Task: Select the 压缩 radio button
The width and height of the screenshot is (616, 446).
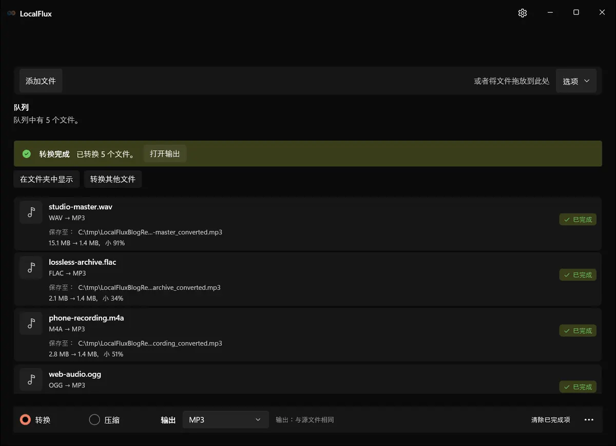Action: pos(94,420)
